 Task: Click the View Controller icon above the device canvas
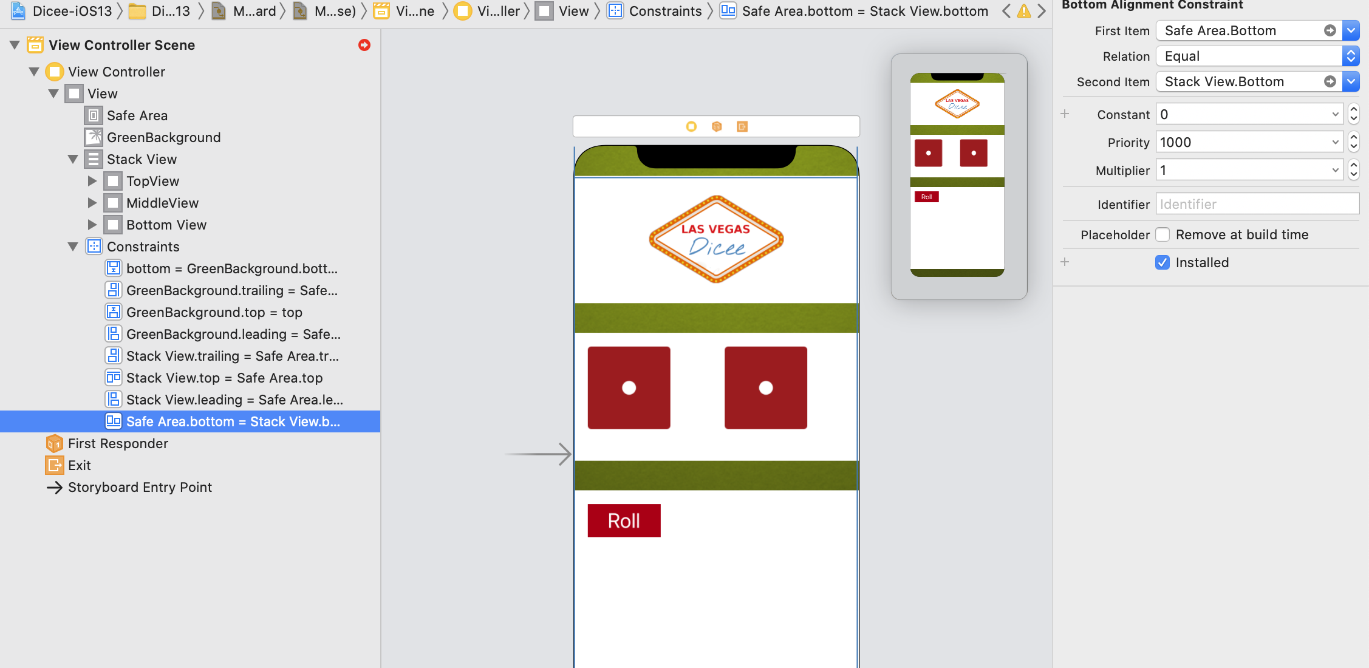point(691,126)
